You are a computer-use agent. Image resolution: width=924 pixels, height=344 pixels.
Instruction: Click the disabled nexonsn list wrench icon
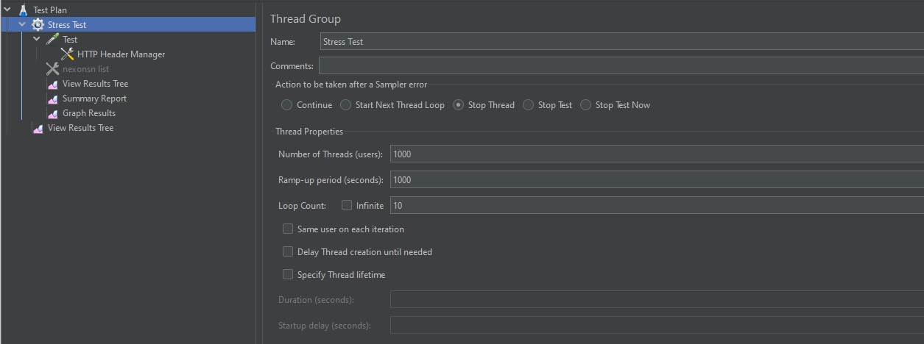click(x=52, y=69)
